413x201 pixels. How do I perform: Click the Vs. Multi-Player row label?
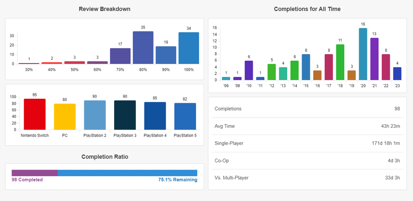[x=231, y=177]
